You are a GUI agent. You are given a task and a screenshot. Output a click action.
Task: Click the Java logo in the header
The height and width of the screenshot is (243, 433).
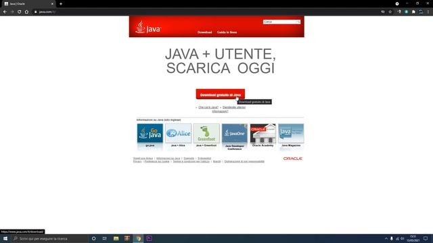pos(149,27)
